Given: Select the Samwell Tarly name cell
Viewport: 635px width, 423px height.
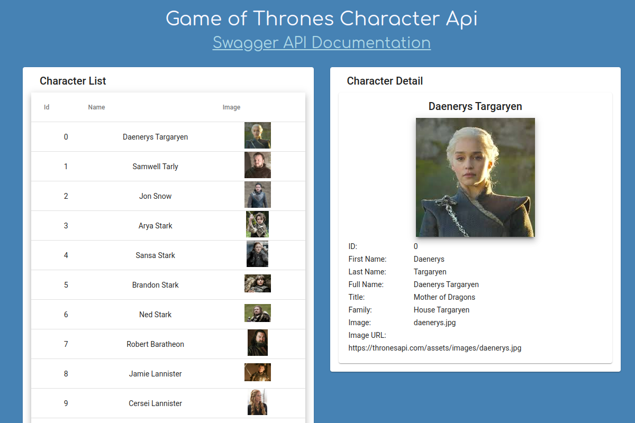Looking at the screenshot, I should [x=156, y=167].
